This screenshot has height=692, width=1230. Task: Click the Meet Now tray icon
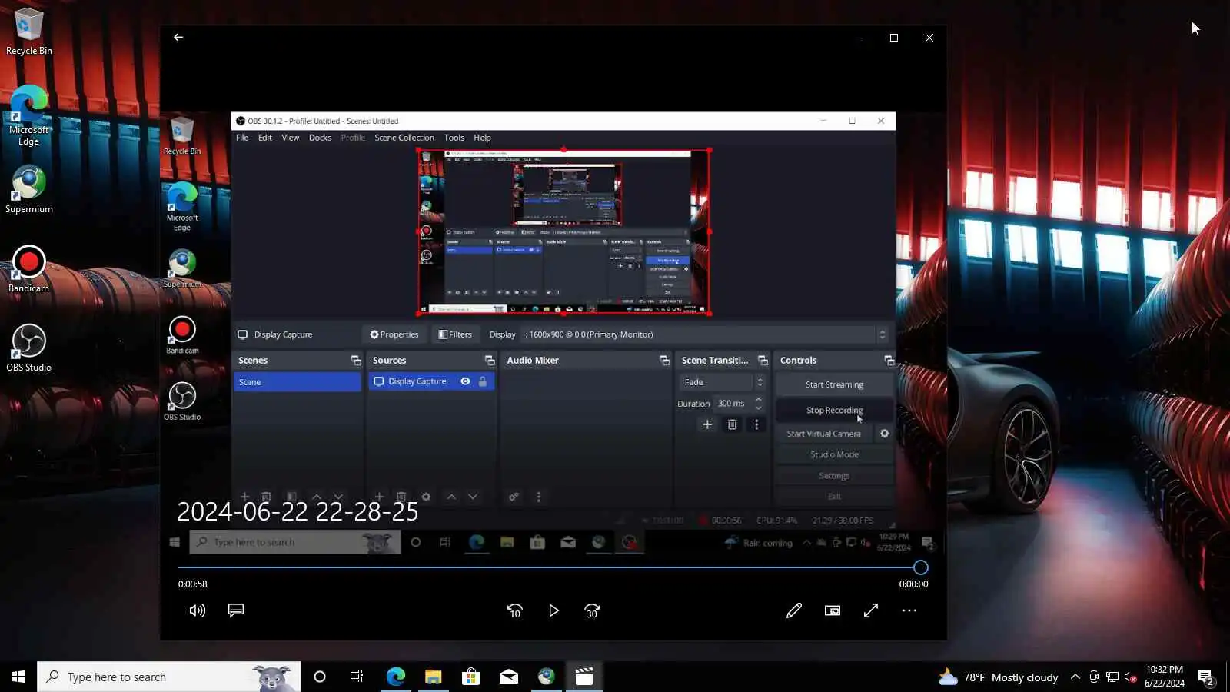pos(1094,677)
